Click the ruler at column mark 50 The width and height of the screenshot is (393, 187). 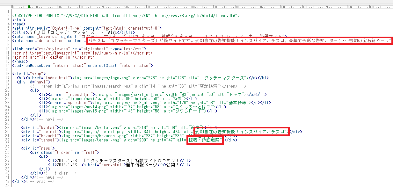[x=125, y=6]
